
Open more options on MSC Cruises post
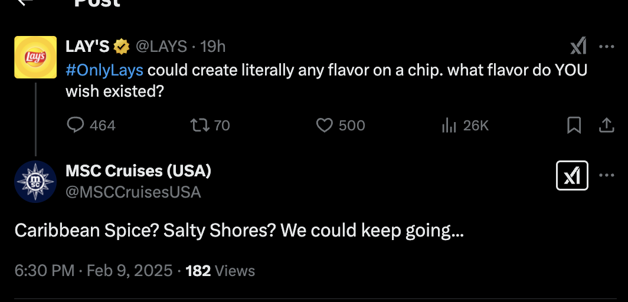click(607, 176)
